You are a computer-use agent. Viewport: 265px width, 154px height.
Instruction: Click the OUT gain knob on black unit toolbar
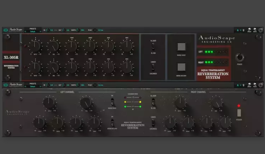pyautogui.click(x=64, y=85)
